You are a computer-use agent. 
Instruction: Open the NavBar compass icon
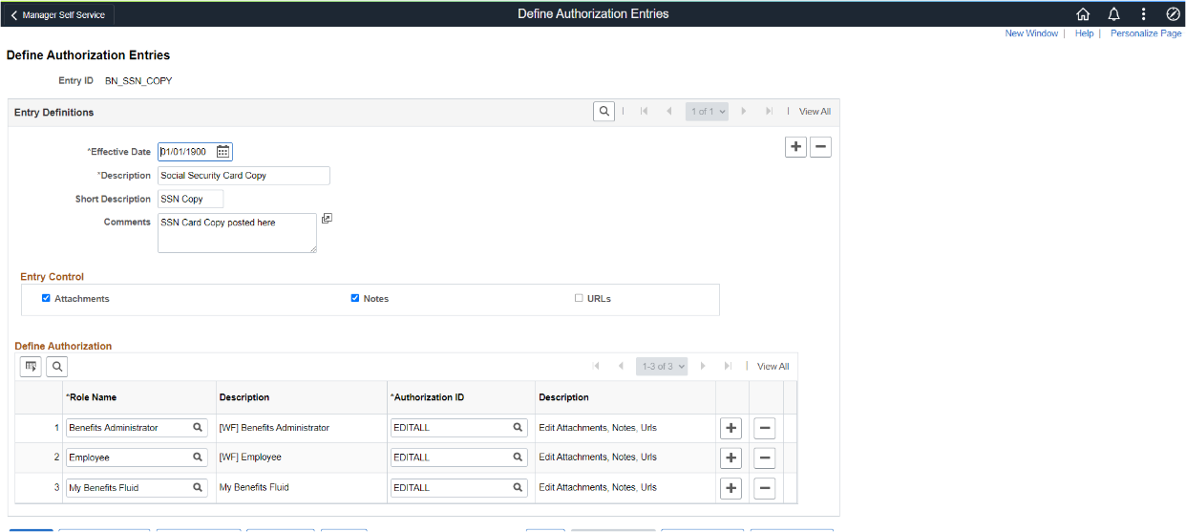coord(1173,14)
